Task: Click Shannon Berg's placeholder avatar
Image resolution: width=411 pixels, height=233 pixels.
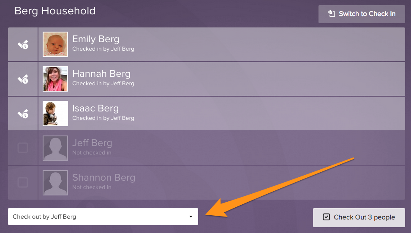Action: 55,183
